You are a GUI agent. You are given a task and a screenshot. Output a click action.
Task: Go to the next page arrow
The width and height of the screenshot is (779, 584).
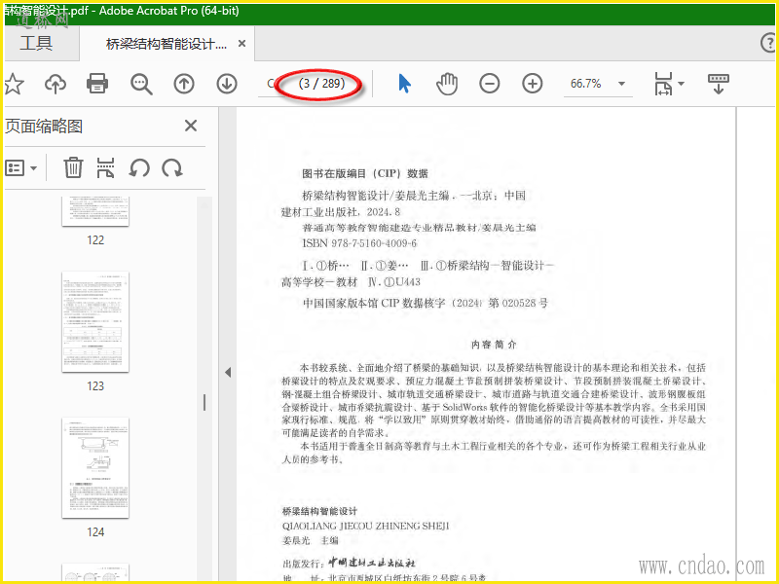[x=227, y=84]
